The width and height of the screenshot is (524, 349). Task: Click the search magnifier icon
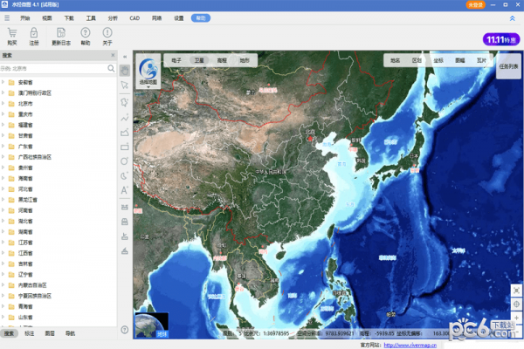point(111,68)
